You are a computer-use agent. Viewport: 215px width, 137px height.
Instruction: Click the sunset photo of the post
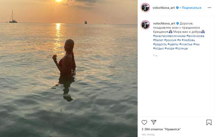69,68
